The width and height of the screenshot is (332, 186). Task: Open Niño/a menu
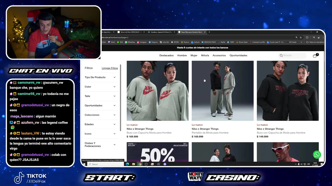[x=205, y=56]
